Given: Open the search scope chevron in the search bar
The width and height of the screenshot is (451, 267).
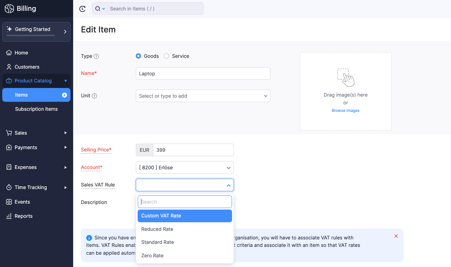Looking at the screenshot, I should click(103, 9).
